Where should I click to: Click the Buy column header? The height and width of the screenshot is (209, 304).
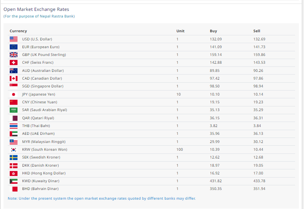[213, 31]
